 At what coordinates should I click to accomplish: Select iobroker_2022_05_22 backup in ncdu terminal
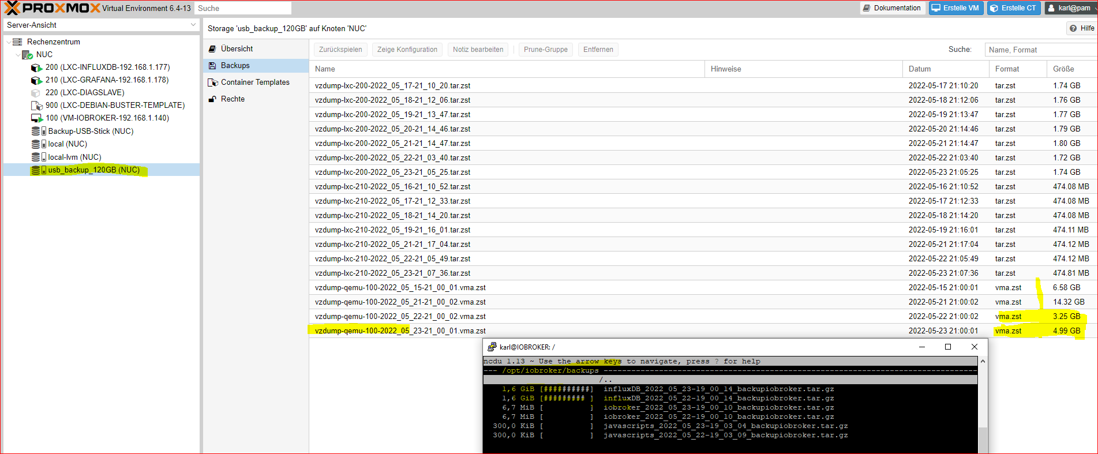pos(719,417)
